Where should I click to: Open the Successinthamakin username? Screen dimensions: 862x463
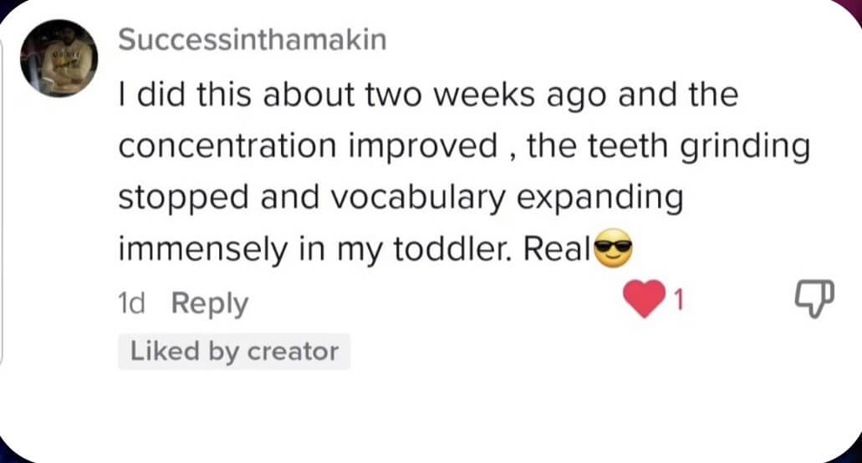coord(252,40)
